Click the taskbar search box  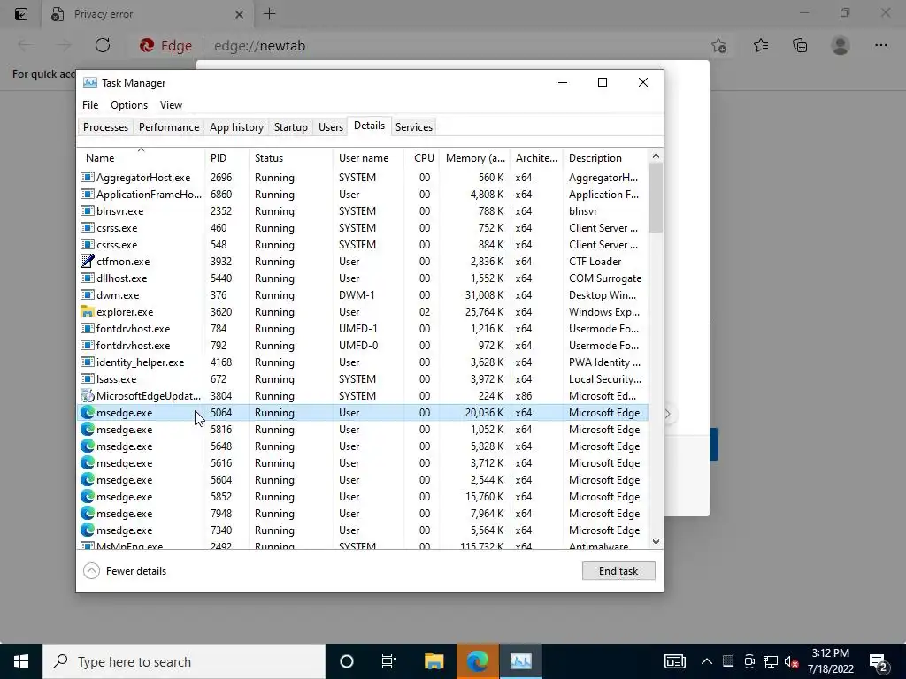pyautogui.click(x=184, y=661)
